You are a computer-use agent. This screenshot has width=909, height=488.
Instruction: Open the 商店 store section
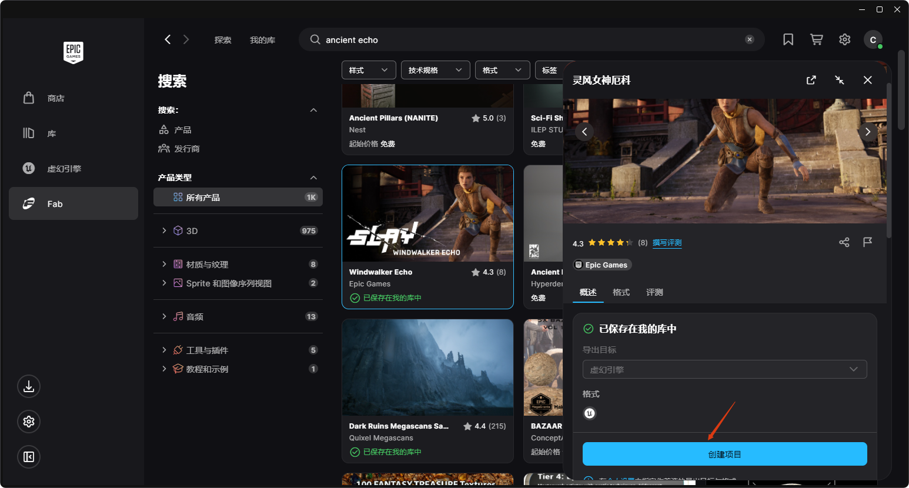[x=73, y=98]
